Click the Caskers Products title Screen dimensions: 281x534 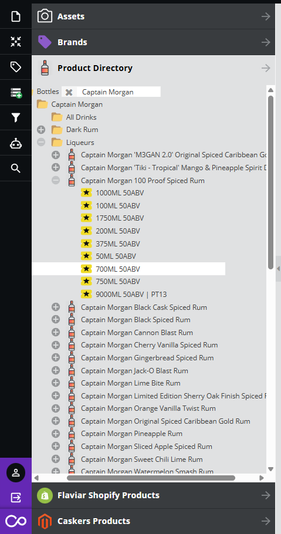point(94,521)
